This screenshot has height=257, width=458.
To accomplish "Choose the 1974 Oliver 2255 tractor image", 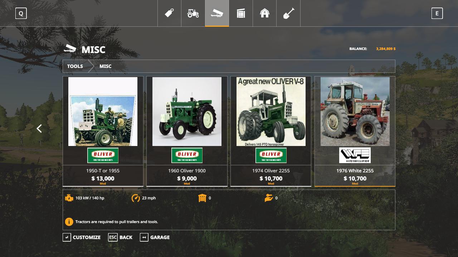I will coord(271,111).
